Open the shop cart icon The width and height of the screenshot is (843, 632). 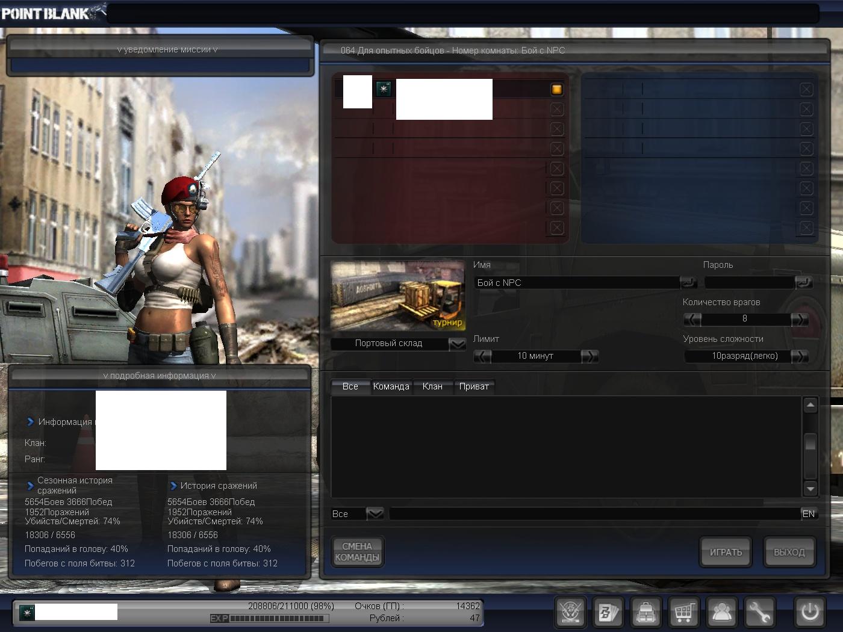tap(683, 612)
